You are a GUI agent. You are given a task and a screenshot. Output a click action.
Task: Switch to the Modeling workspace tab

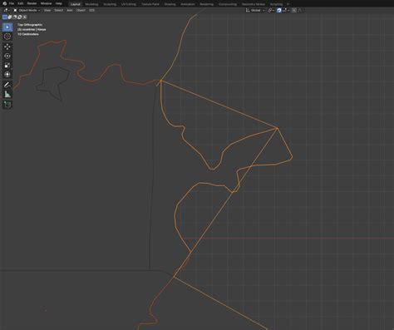coord(91,4)
